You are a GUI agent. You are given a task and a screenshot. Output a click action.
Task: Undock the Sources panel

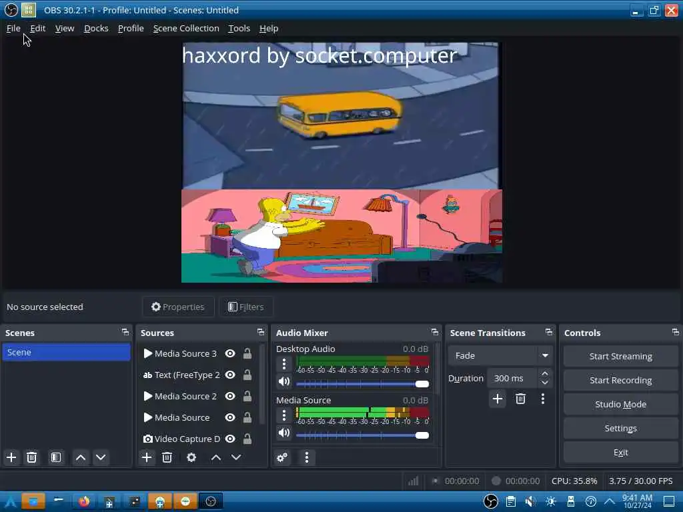tap(261, 332)
